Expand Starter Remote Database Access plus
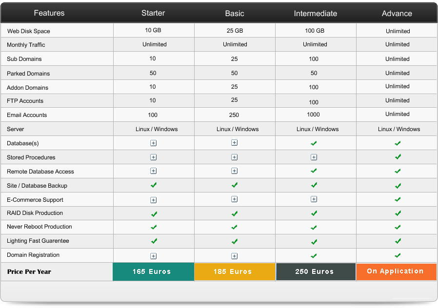This screenshot has width=438, height=308. [153, 171]
